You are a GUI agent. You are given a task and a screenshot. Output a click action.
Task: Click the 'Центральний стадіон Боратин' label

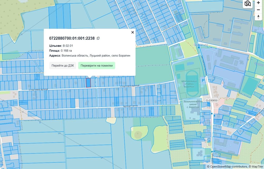(188, 84)
